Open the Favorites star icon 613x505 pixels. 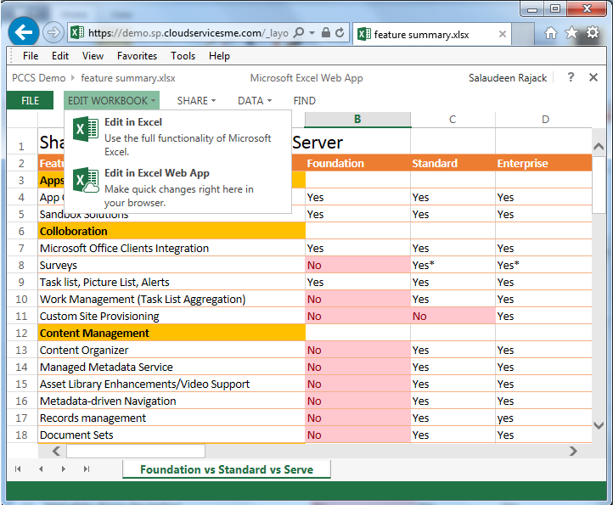click(x=571, y=33)
